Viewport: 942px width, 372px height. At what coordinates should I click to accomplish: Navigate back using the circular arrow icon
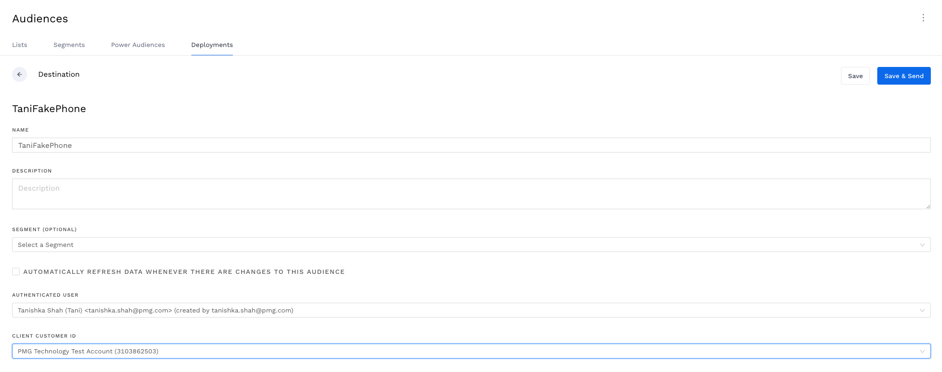pyautogui.click(x=20, y=74)
